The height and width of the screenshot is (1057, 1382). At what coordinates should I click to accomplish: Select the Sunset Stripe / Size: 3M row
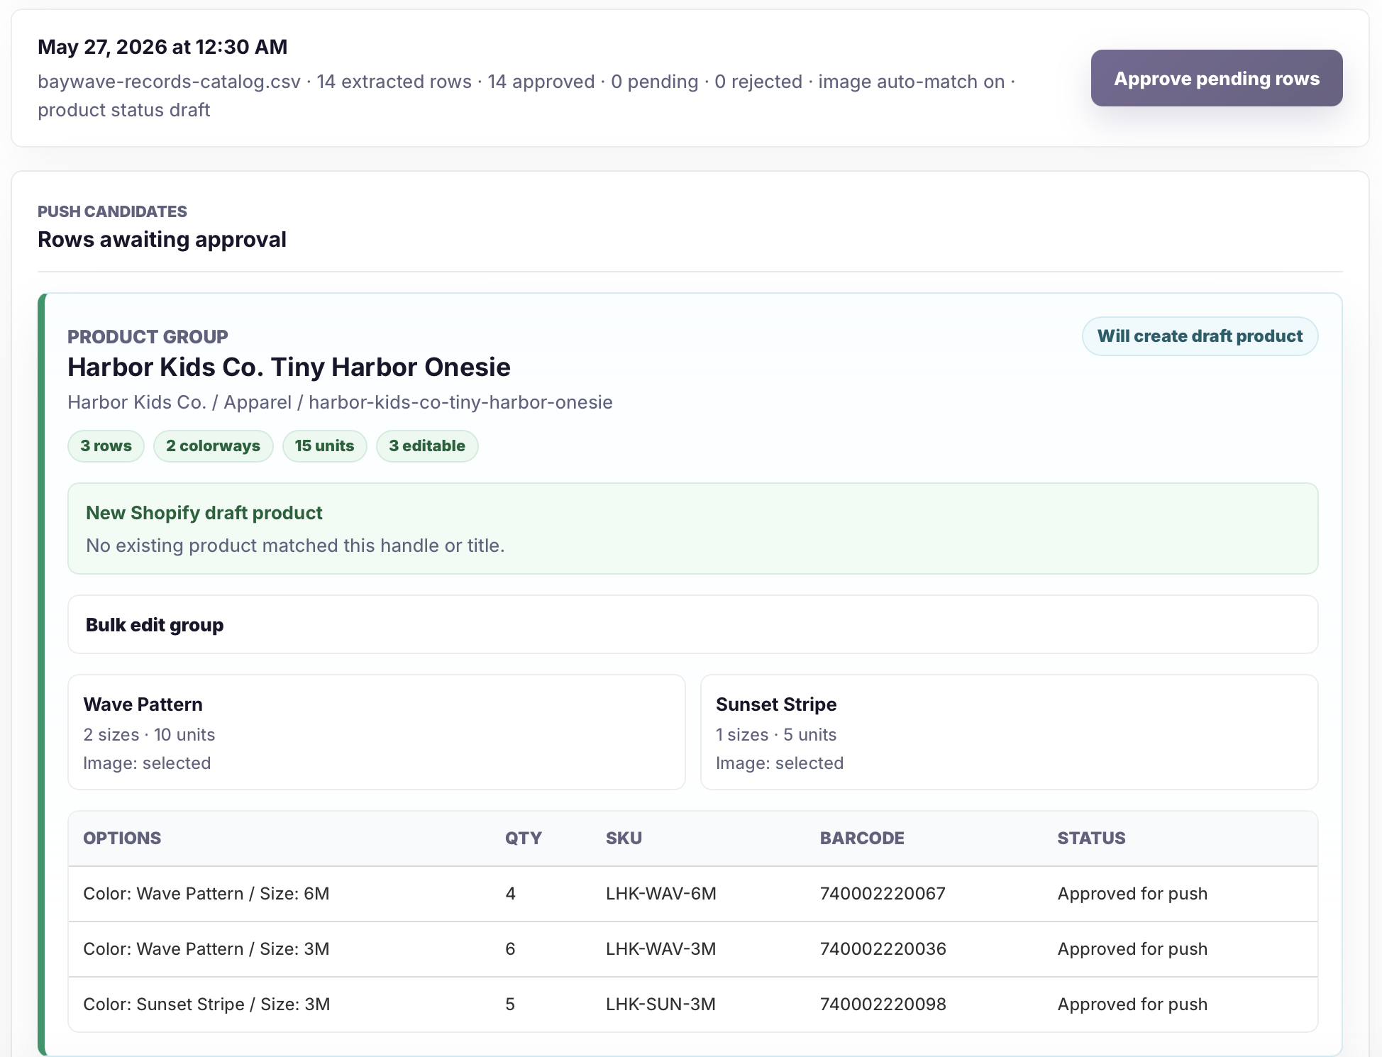coord(692,1005)
